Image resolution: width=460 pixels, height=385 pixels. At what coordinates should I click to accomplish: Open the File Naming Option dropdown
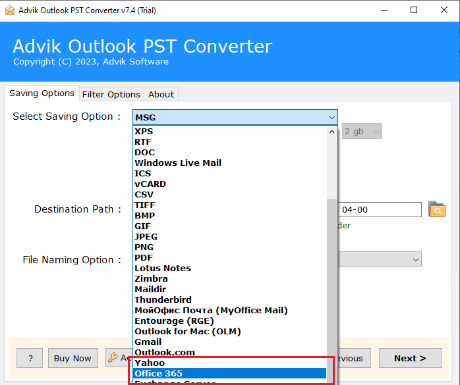[380, 259]
